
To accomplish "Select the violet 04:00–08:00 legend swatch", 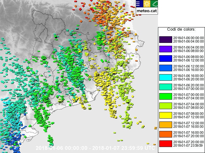I will [x=166, y=49].
